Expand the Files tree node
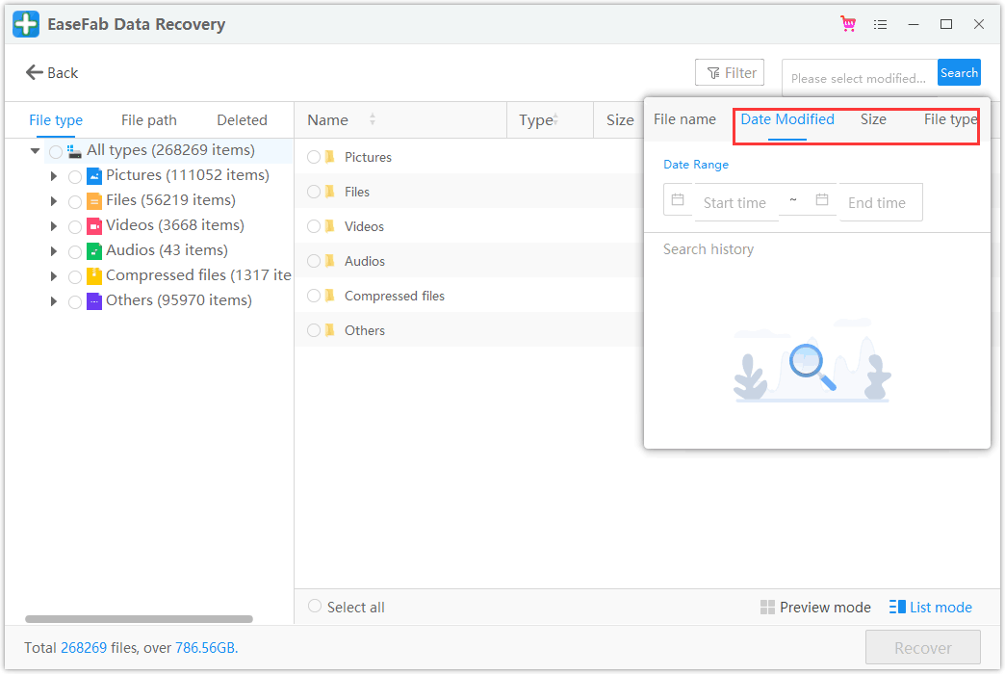The width and height of the screenshot is (1005, 674). (54, 200)
